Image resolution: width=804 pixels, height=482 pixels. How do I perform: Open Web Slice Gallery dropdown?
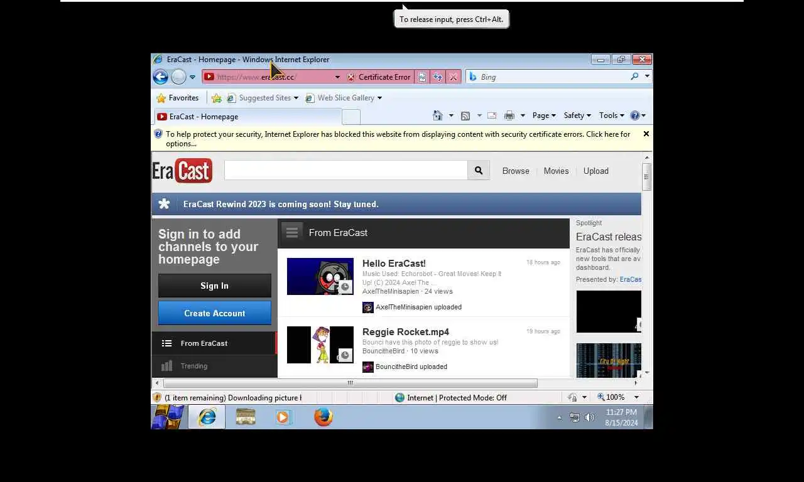click(x=343, y=98)
